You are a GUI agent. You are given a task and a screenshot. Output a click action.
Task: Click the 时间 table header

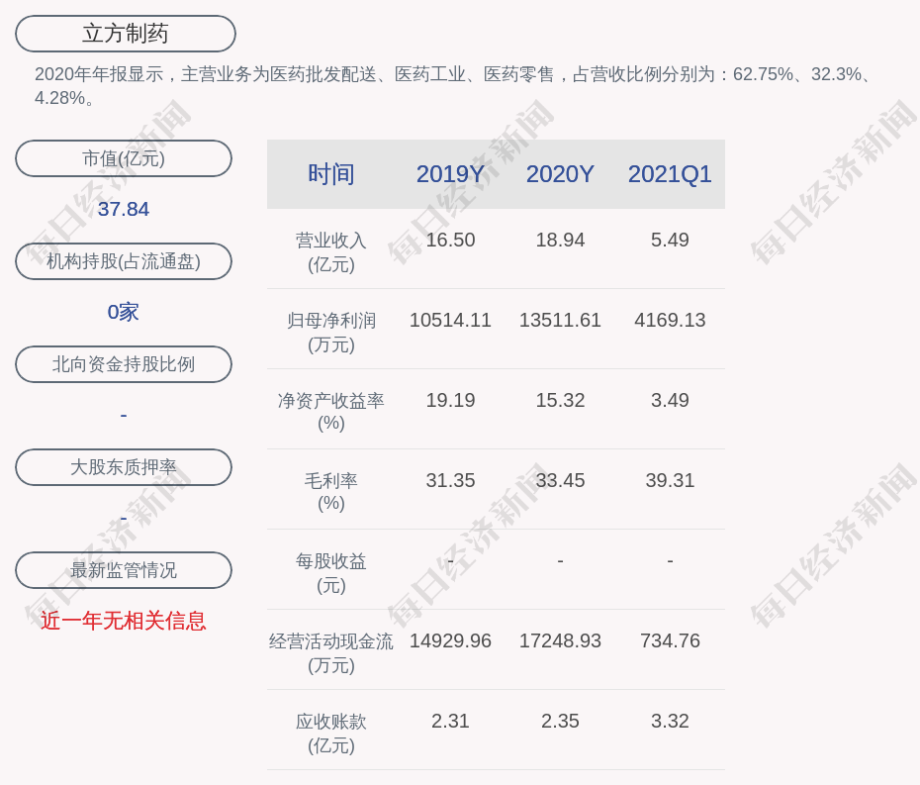(331, 174)
